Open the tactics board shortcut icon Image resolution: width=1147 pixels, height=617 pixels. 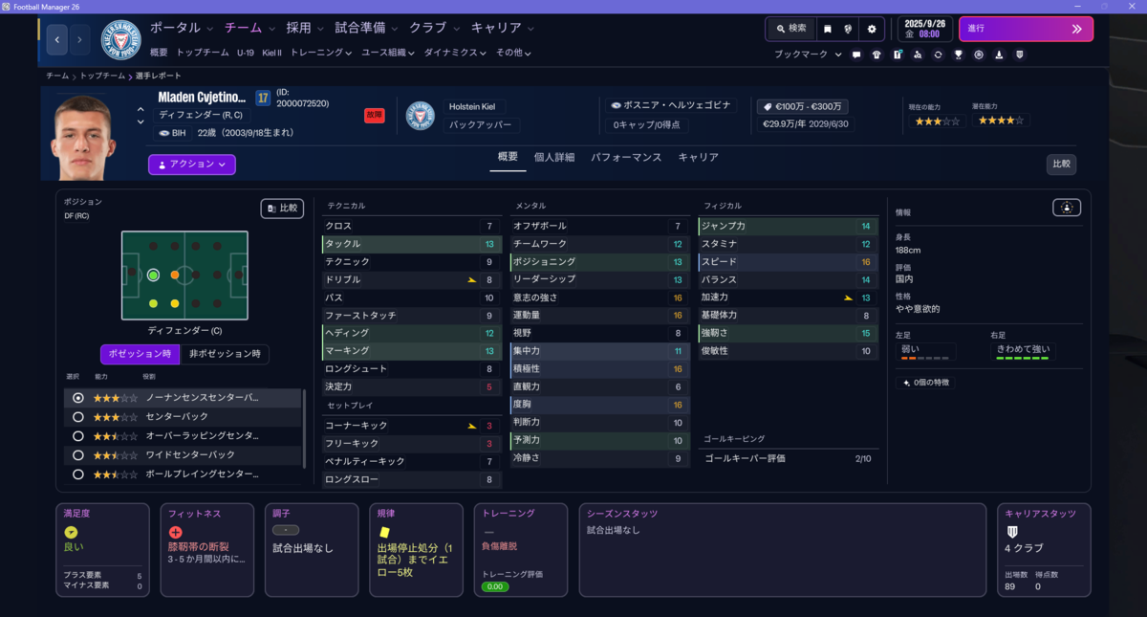[x=898, y=55]
